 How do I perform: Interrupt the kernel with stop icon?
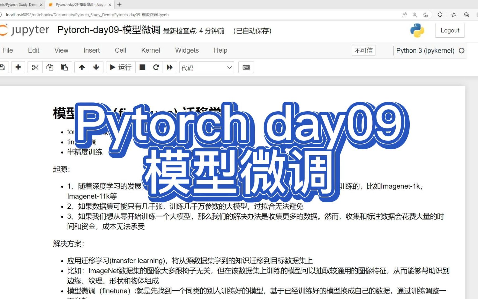point(142,67)
